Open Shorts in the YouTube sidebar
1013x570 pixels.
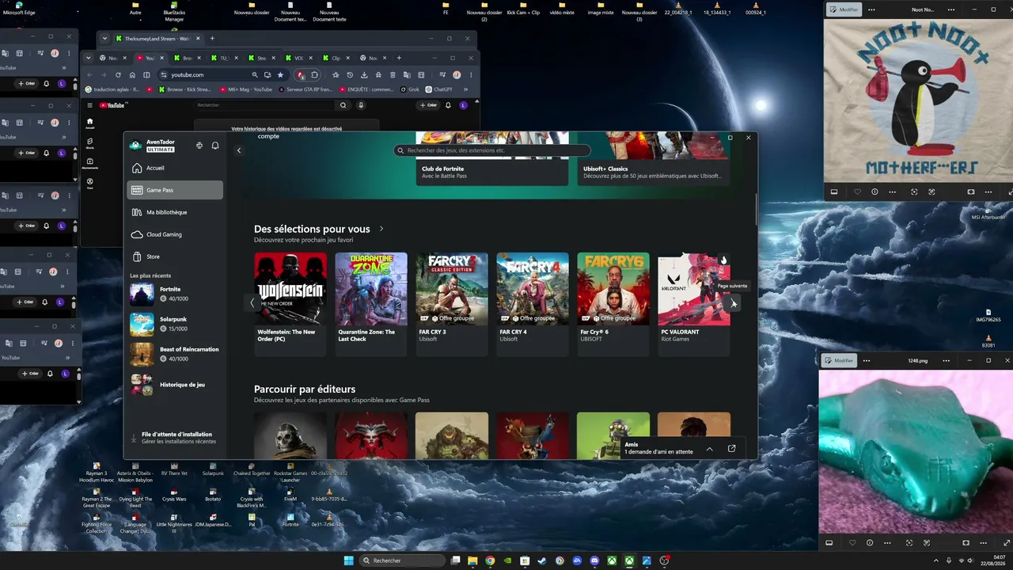(x=90, y=142)
